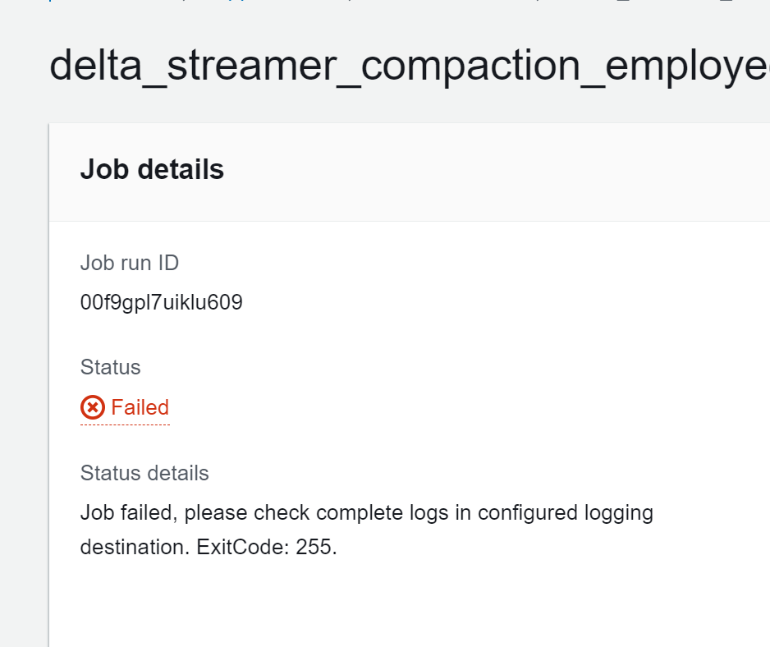Click the Status field label
Screen dimensions: 770x647
pos(111,367)
